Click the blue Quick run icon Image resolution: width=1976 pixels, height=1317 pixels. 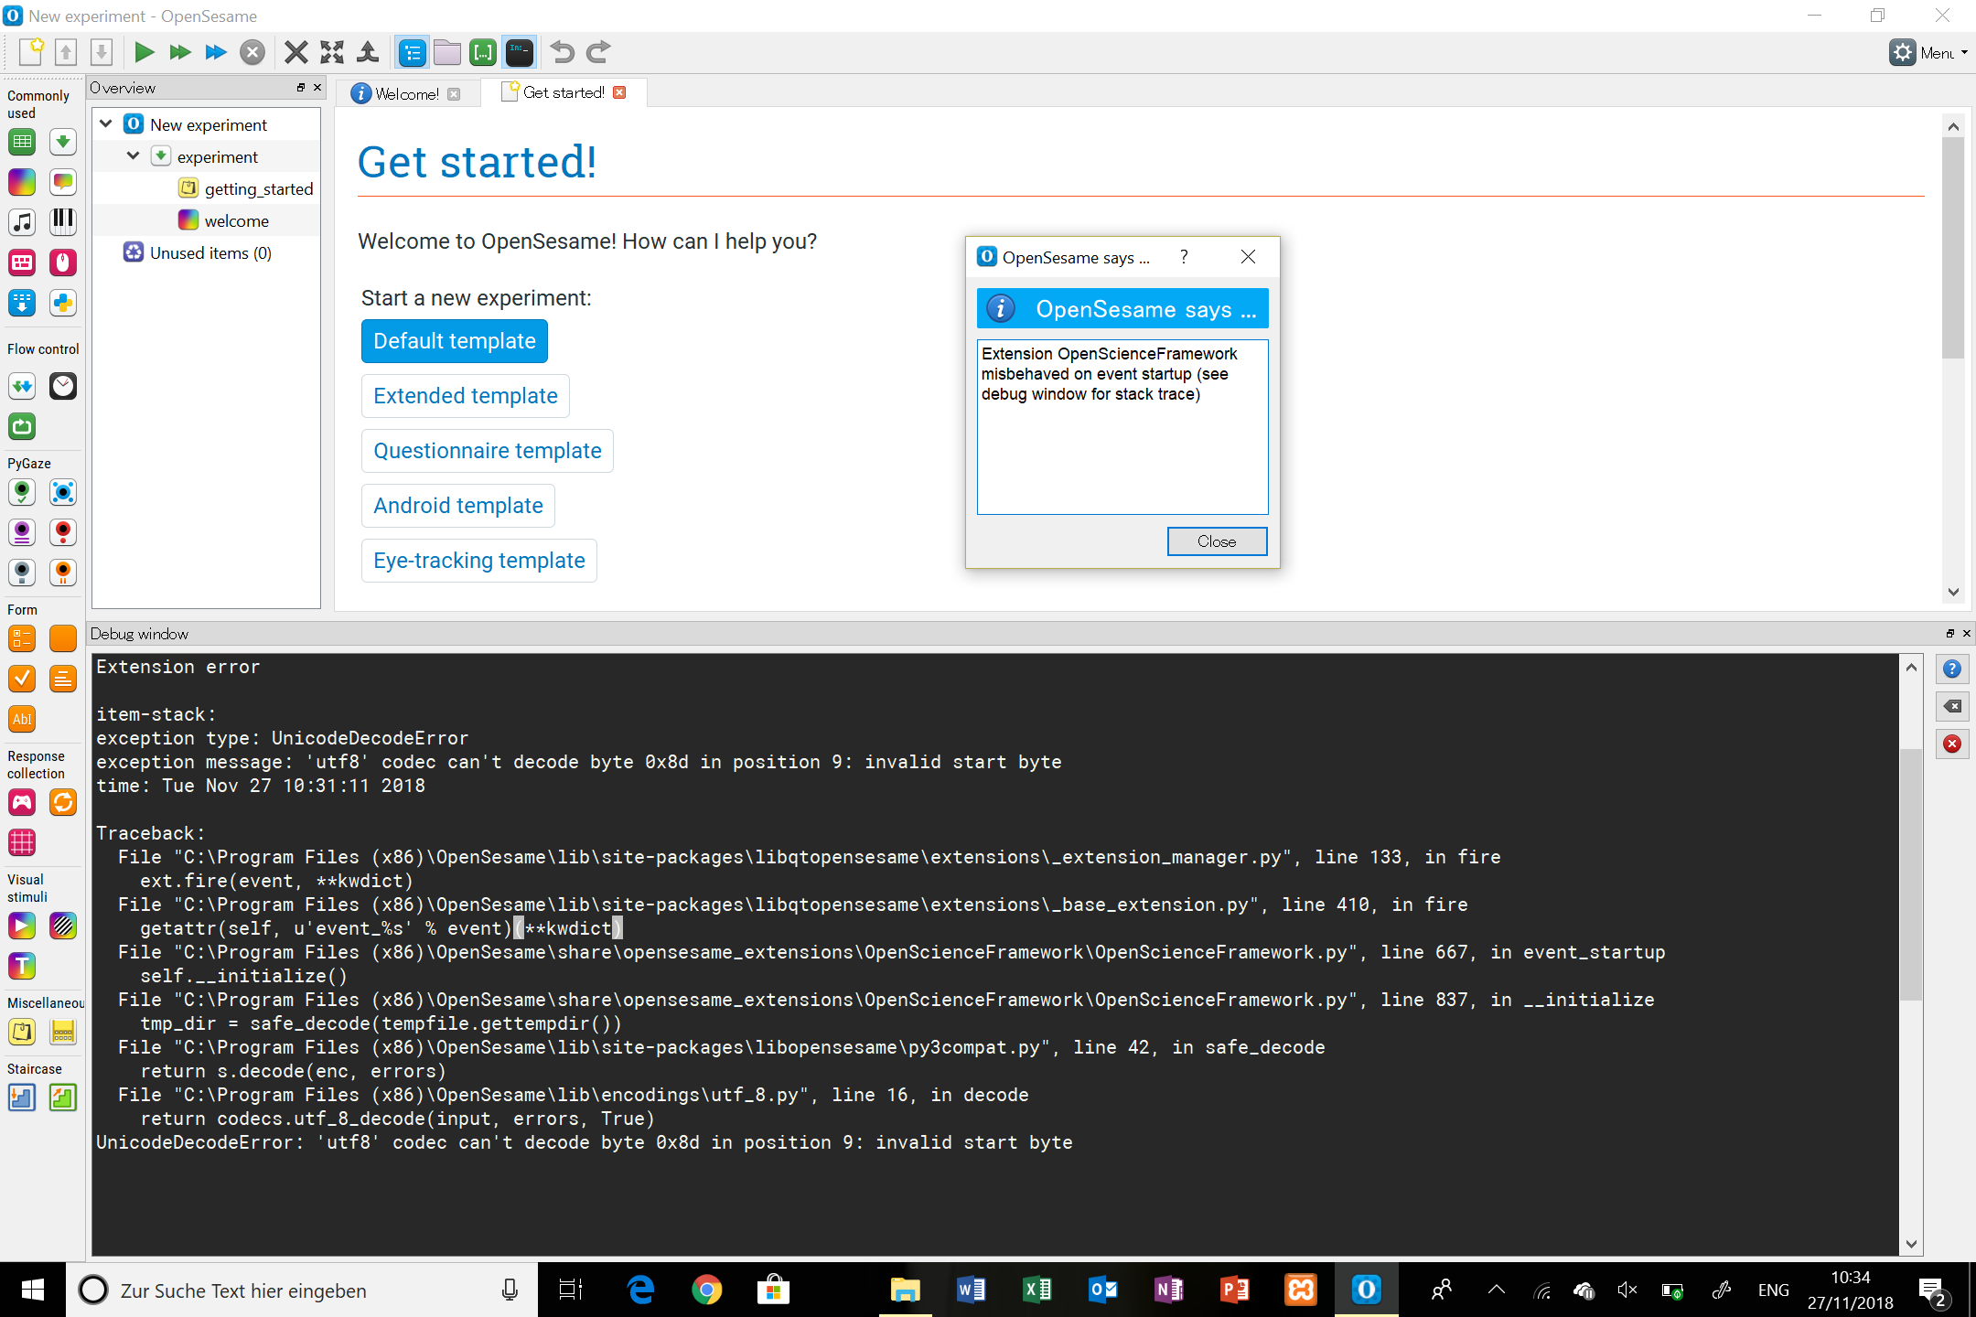click(216, 52)
